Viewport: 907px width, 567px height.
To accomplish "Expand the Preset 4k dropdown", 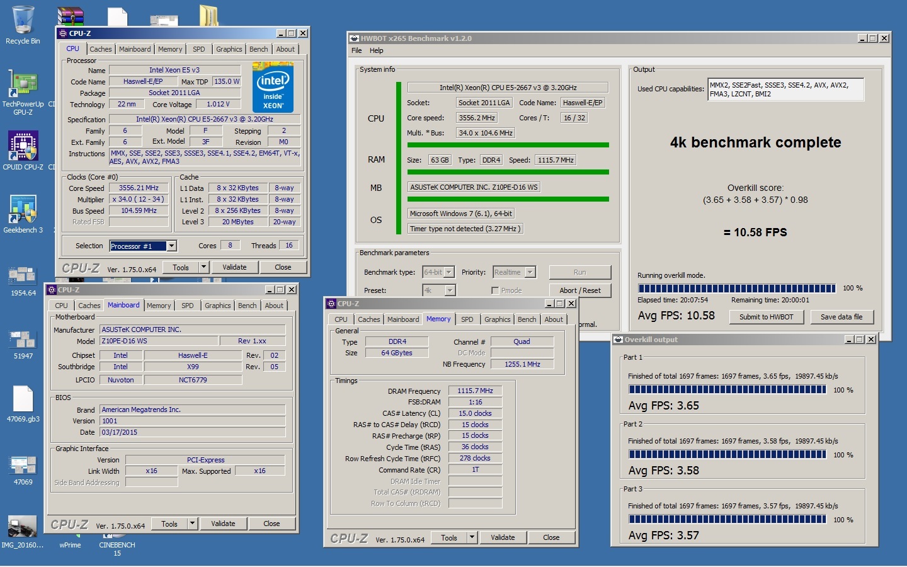I will [x=450, y=290].
